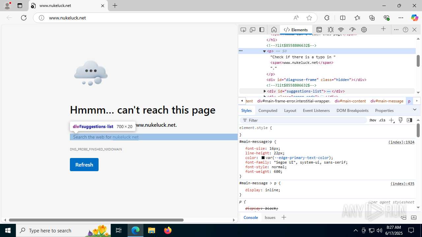The width and height of the screenshot is (422, 237).
Task: Switch to the Console drawer tab
Action: point(251,217)
